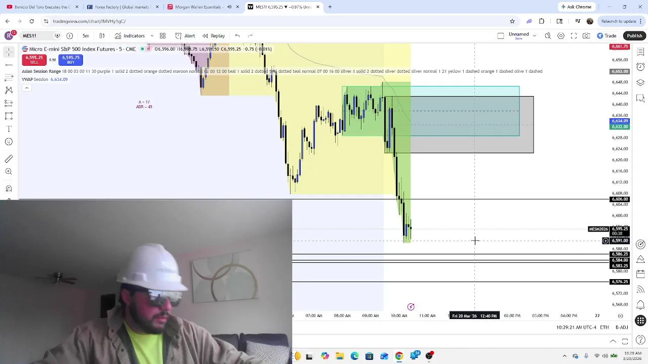
Task: Open the Indicators favorites dropdown arrow
Action: click(x=152, y=36)
